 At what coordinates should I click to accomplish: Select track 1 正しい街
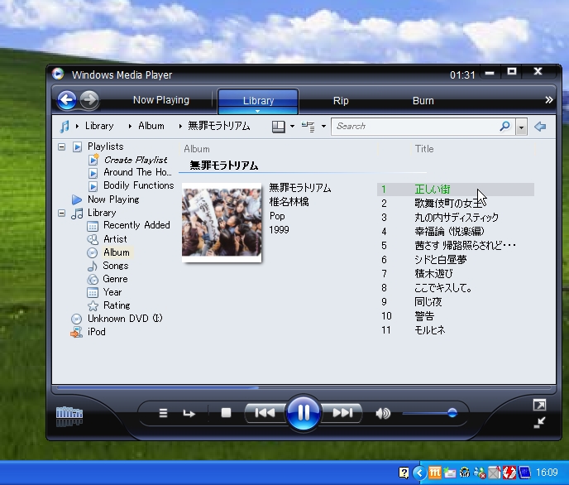456,190
